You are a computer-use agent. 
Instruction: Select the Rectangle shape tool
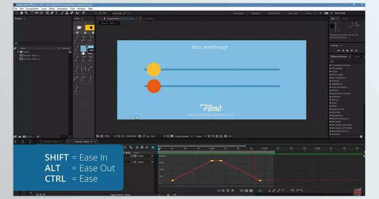47,13
